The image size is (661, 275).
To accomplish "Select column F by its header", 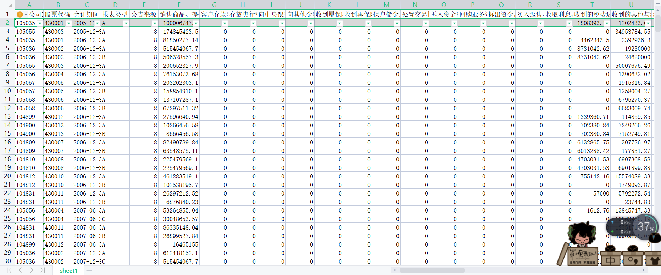I will (x=179, y=5).
